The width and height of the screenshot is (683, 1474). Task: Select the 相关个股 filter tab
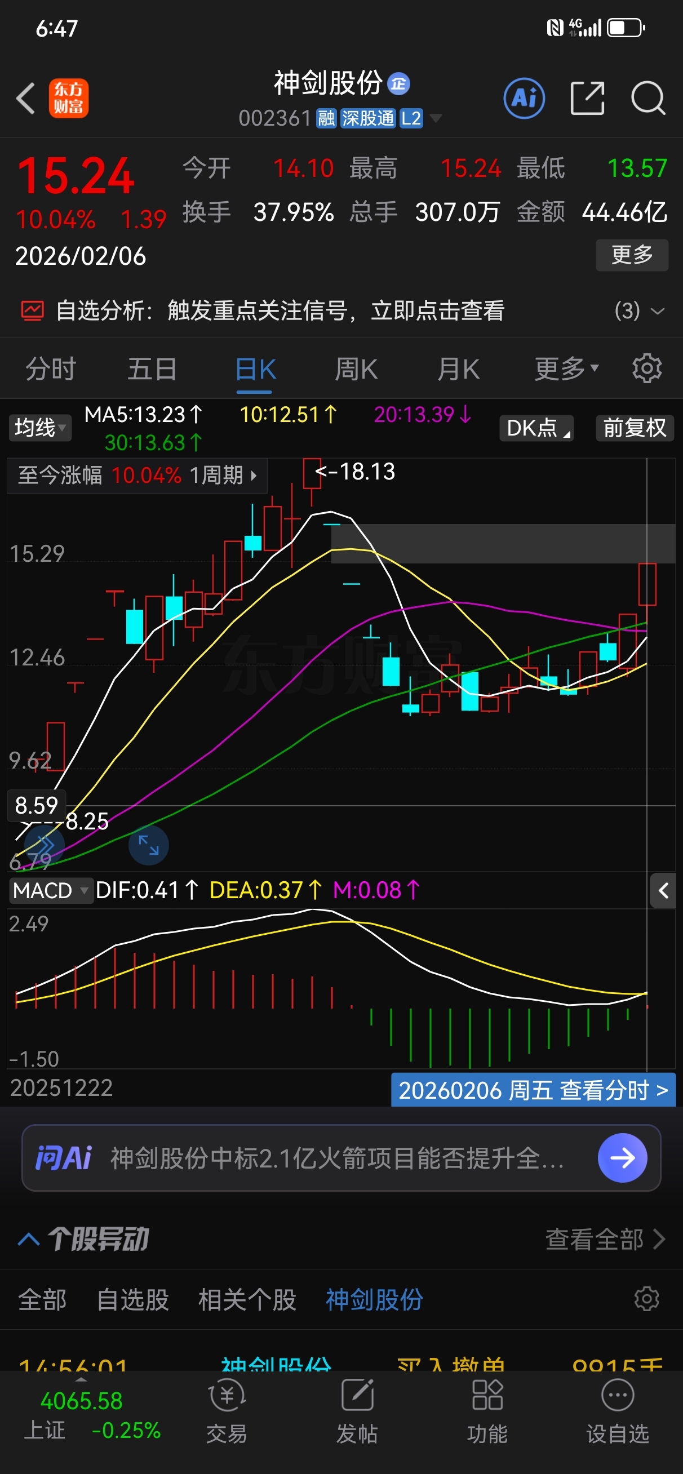pyautogui.click(x=247, y=1299)
